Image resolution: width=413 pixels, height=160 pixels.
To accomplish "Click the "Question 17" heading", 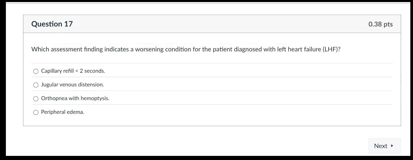I will coord(52,24).
